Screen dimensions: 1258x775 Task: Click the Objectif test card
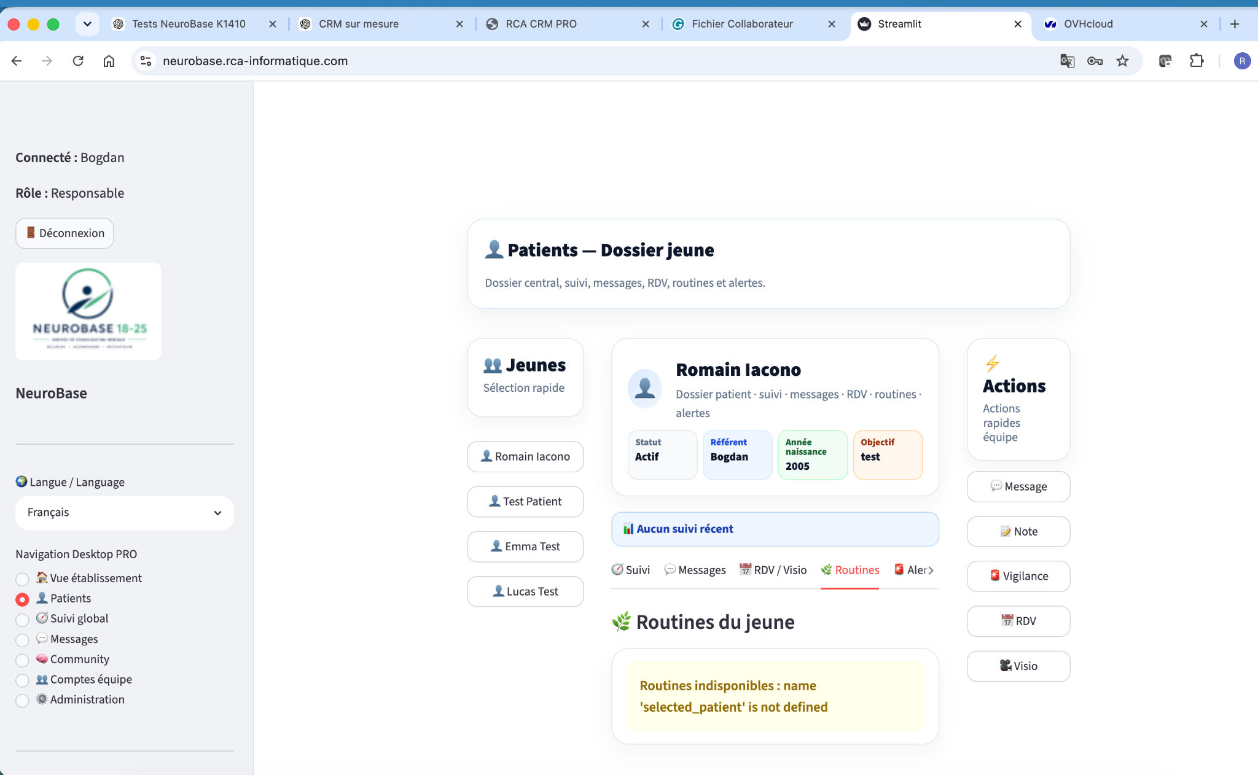pos(888,455)
